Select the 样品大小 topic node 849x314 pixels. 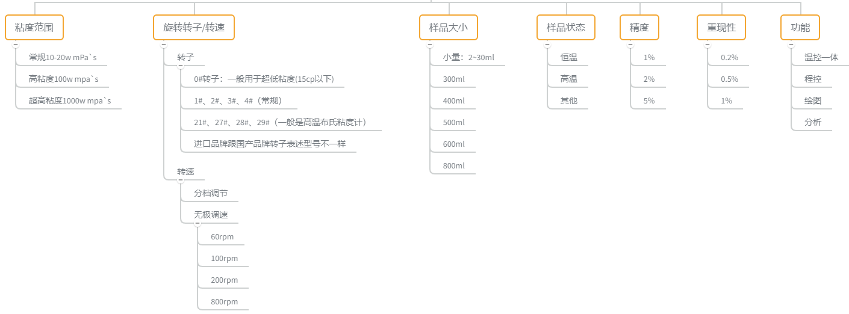pos(449,28)
